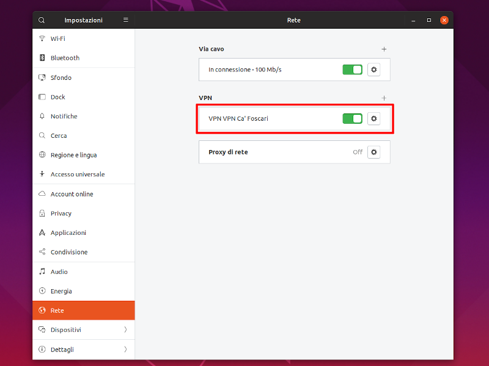Click the Regione e lingua globe icon
The height and width of the screenshot is (366, 489).
[x=42, y=155]
